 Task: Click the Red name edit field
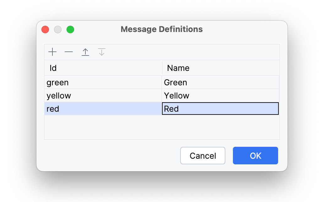click(220, 109)
